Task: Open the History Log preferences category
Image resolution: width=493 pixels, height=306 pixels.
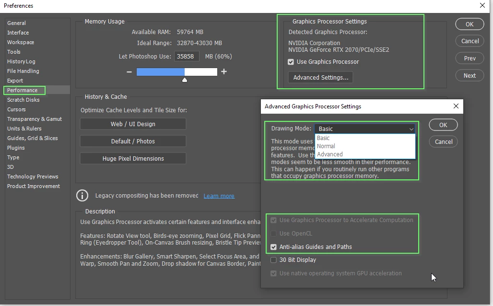Action: click(21, 62)
